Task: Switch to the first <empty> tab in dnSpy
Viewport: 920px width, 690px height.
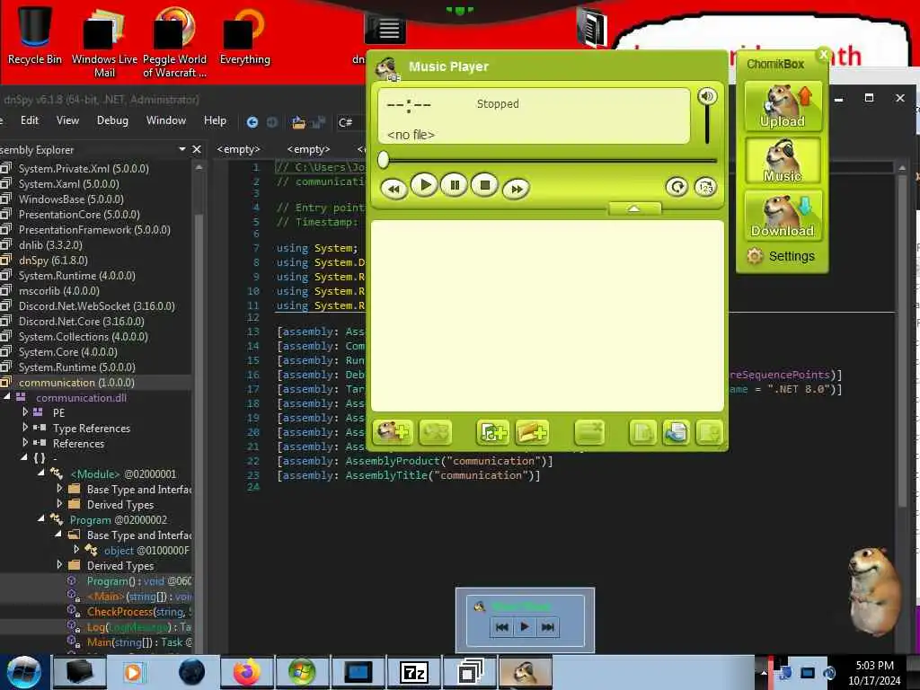Action: pos(238,150)
